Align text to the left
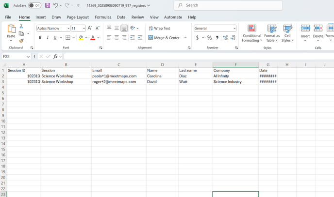Viewport: 334px width, 197px height. [x=109, y=38]
